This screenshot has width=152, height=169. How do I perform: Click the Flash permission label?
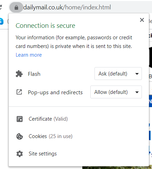34,74
